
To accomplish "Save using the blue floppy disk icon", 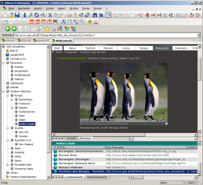I will click(x=17, y=15).
